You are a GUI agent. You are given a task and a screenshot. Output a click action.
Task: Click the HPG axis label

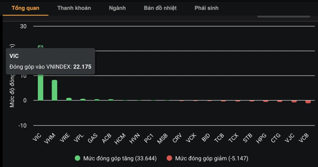261,139
